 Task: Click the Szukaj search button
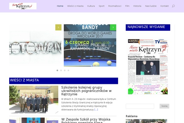point(164,106)
